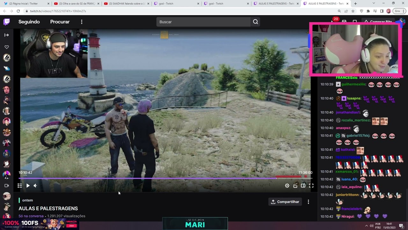The width and height of the screenshot is (408, 230).
Task: Submit search with the magnifier button
Action: [x=255, y=22]
